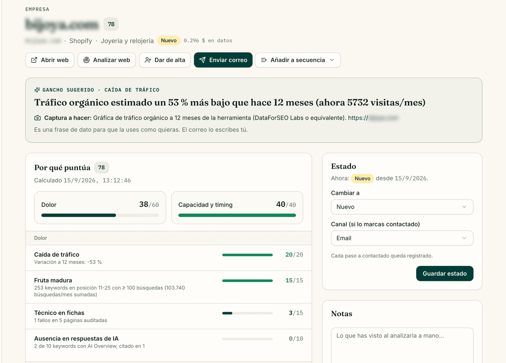Open the https link in suggested hook
Viewport: 506px width, 363px height.
click(373, 118)
